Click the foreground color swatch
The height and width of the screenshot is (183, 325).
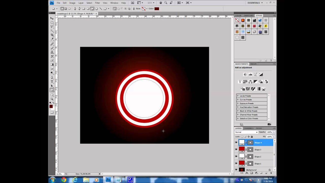[51, 106]
